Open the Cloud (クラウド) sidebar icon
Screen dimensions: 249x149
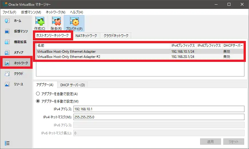pyautogui.click(x=7, y=74)
